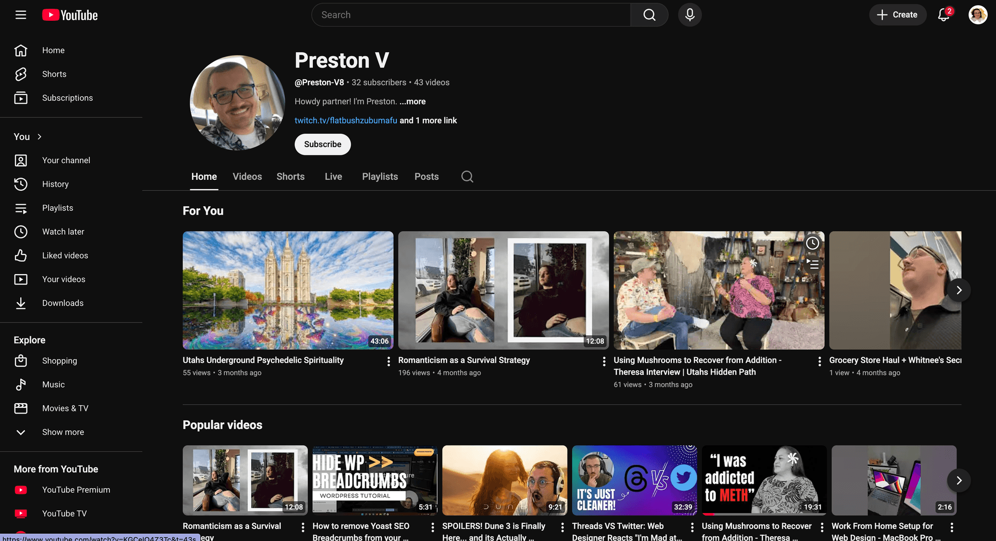Expand the You section chevron
The image size is (996, 541).
(39, 137)
